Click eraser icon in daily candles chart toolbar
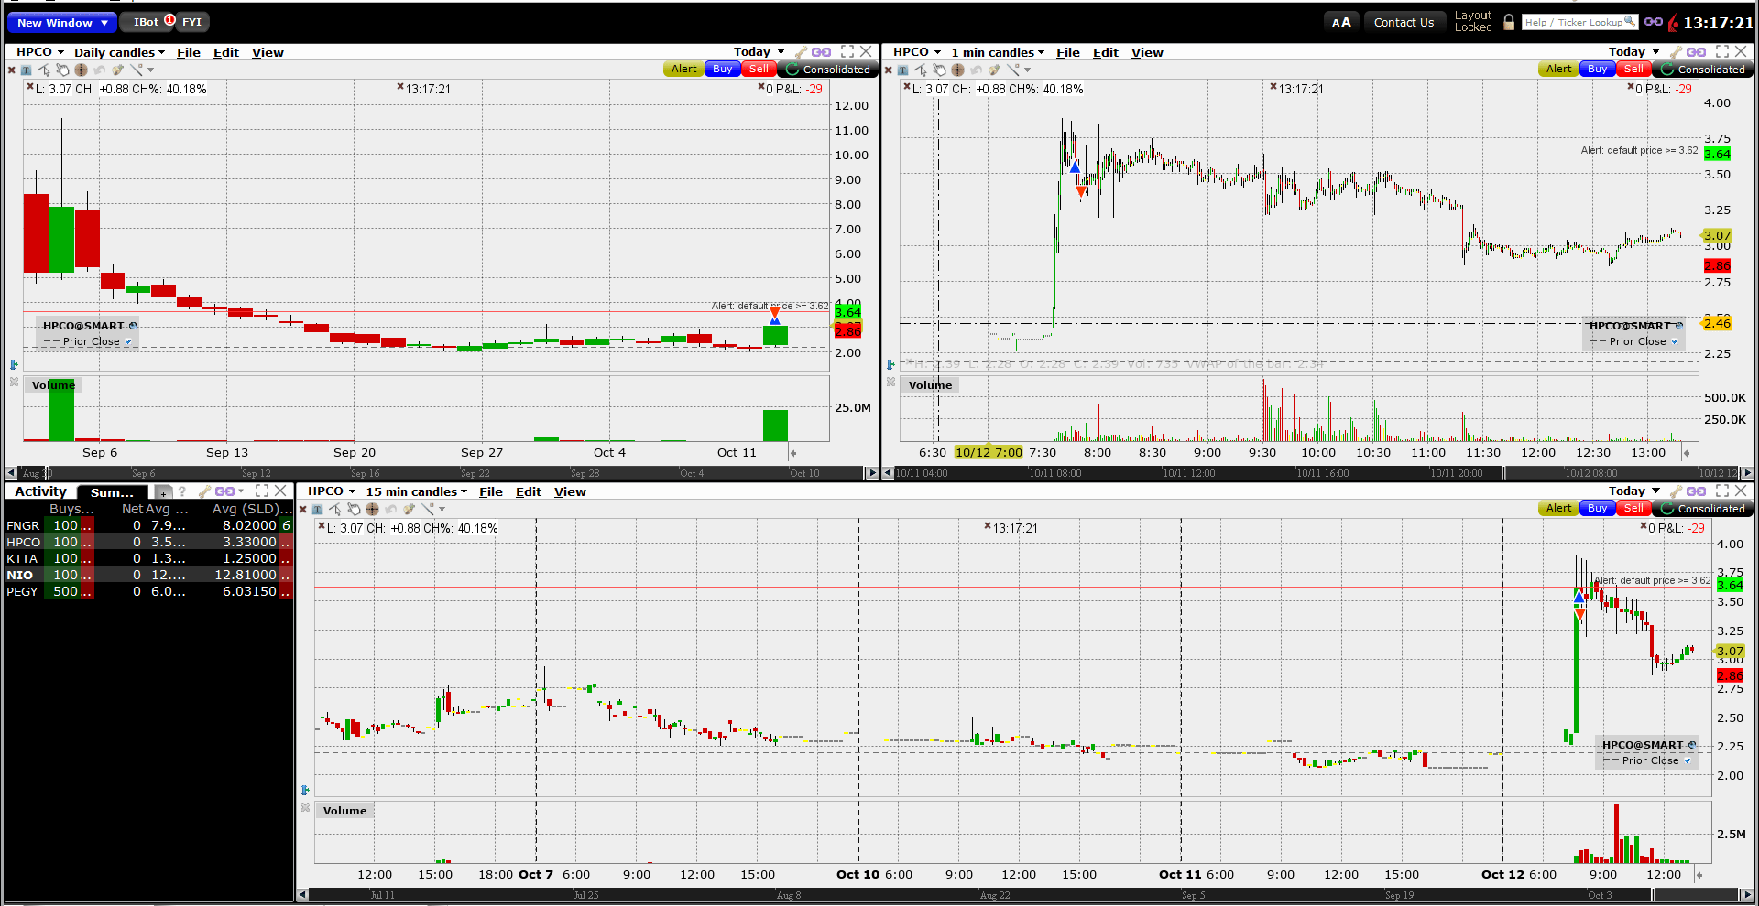Image resolution: width=1759 pixels, height=906 pixels. (117, 70)
